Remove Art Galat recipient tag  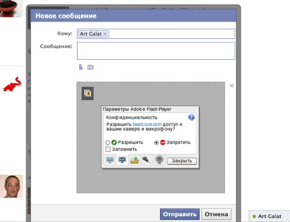pyautogui.click(x=105, y=34)
